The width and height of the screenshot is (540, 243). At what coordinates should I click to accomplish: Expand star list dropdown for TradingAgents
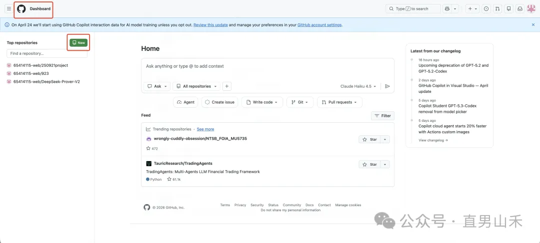click(x=385, y=164)
